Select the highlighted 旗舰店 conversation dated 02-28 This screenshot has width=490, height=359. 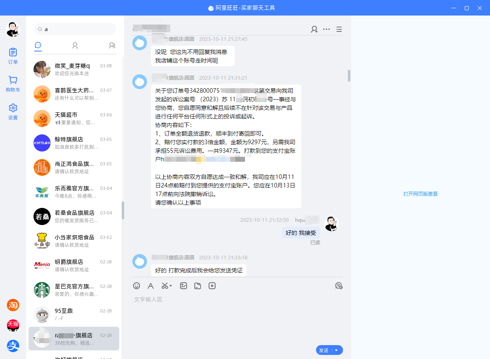74,339
